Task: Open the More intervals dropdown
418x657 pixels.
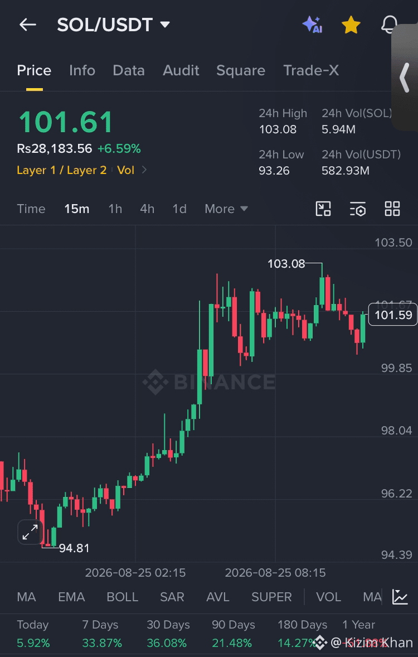Action: coord(226,209)
